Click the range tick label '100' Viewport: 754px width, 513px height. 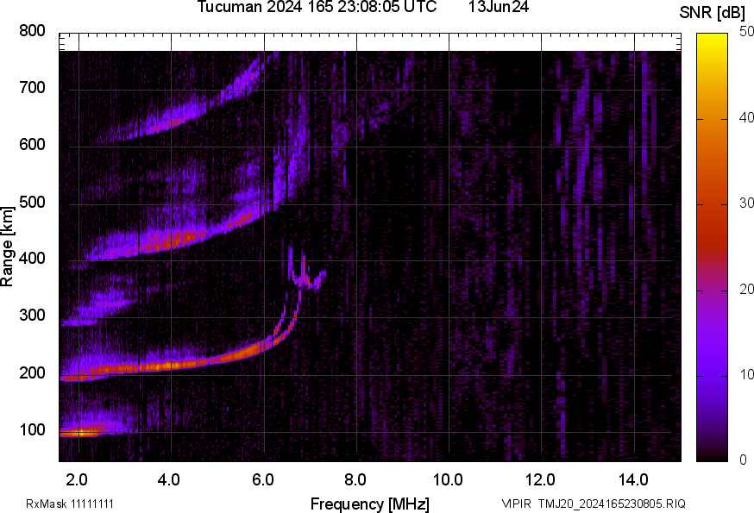[x=32, y=429]
